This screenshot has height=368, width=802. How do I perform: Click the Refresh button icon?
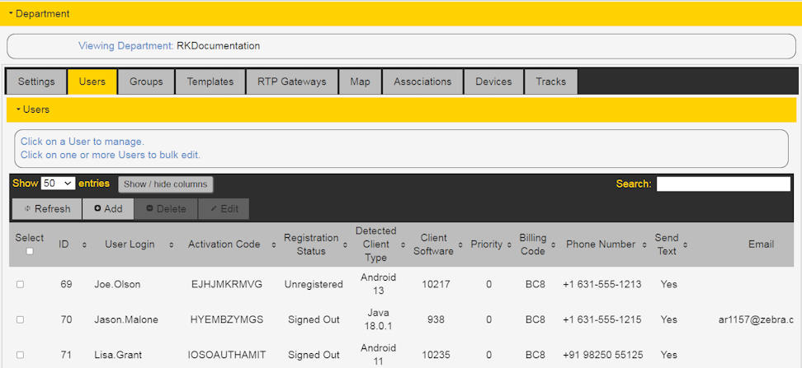coord(27,209)
